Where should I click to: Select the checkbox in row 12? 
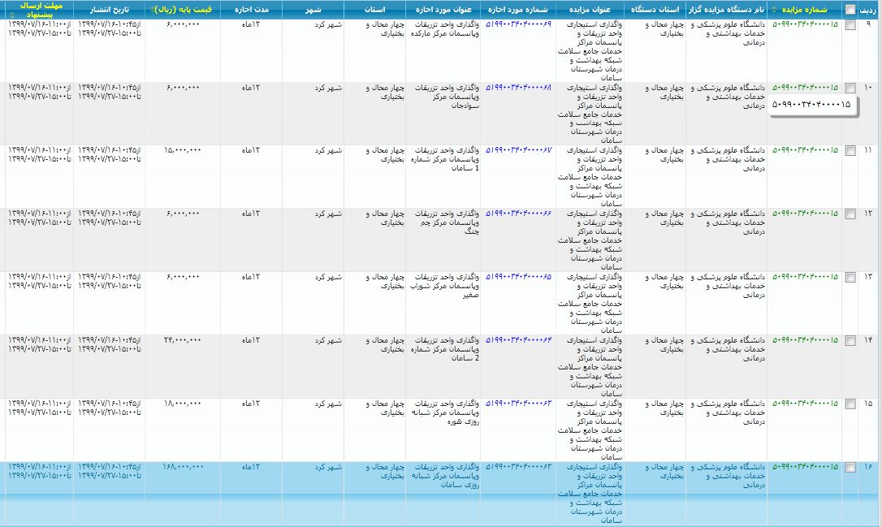pos(850,214)
